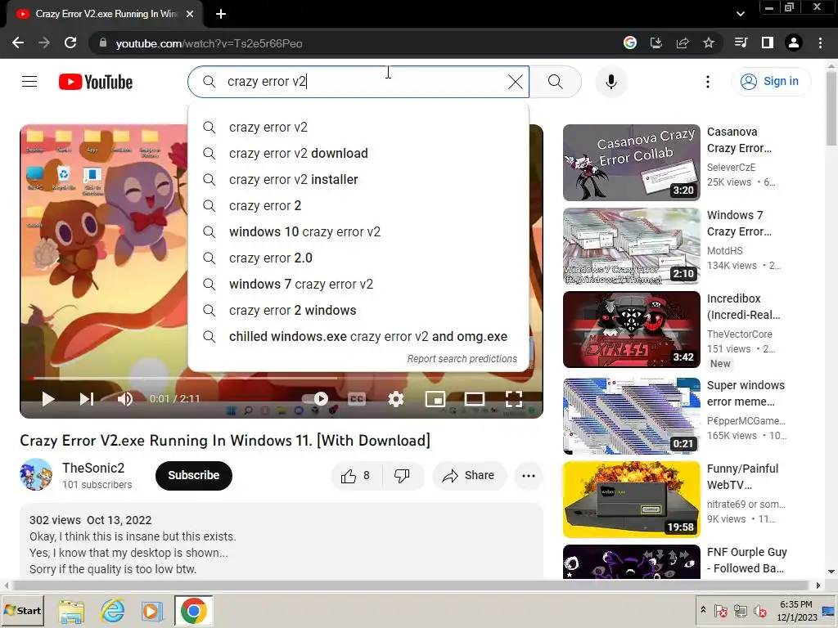Screen dimensions: 838x628
Task: Choose suggestion 'windows 10 crazy error v2'
Action: point(358,231)
